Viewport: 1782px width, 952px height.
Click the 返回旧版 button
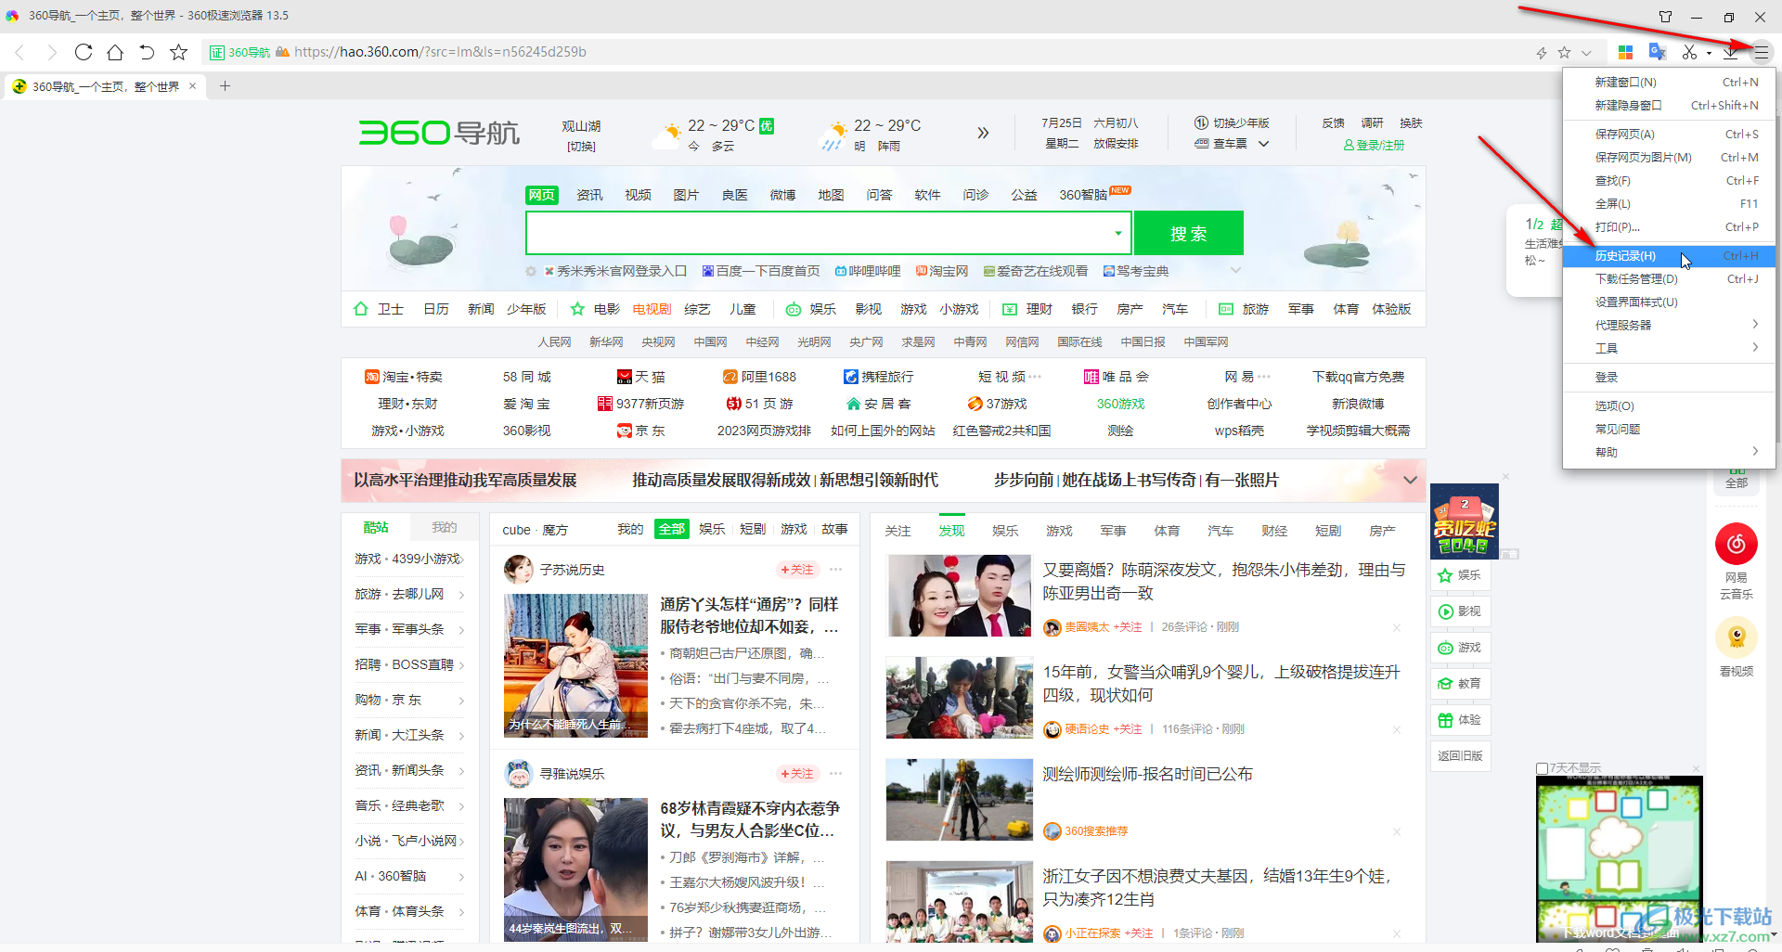pyautogui.click(x=1460, y=756)
